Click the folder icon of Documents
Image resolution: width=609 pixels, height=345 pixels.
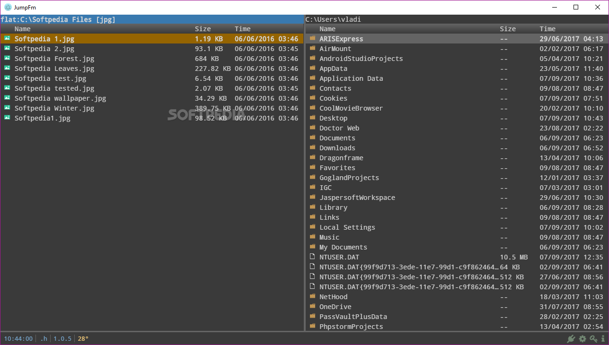[312, 138]
